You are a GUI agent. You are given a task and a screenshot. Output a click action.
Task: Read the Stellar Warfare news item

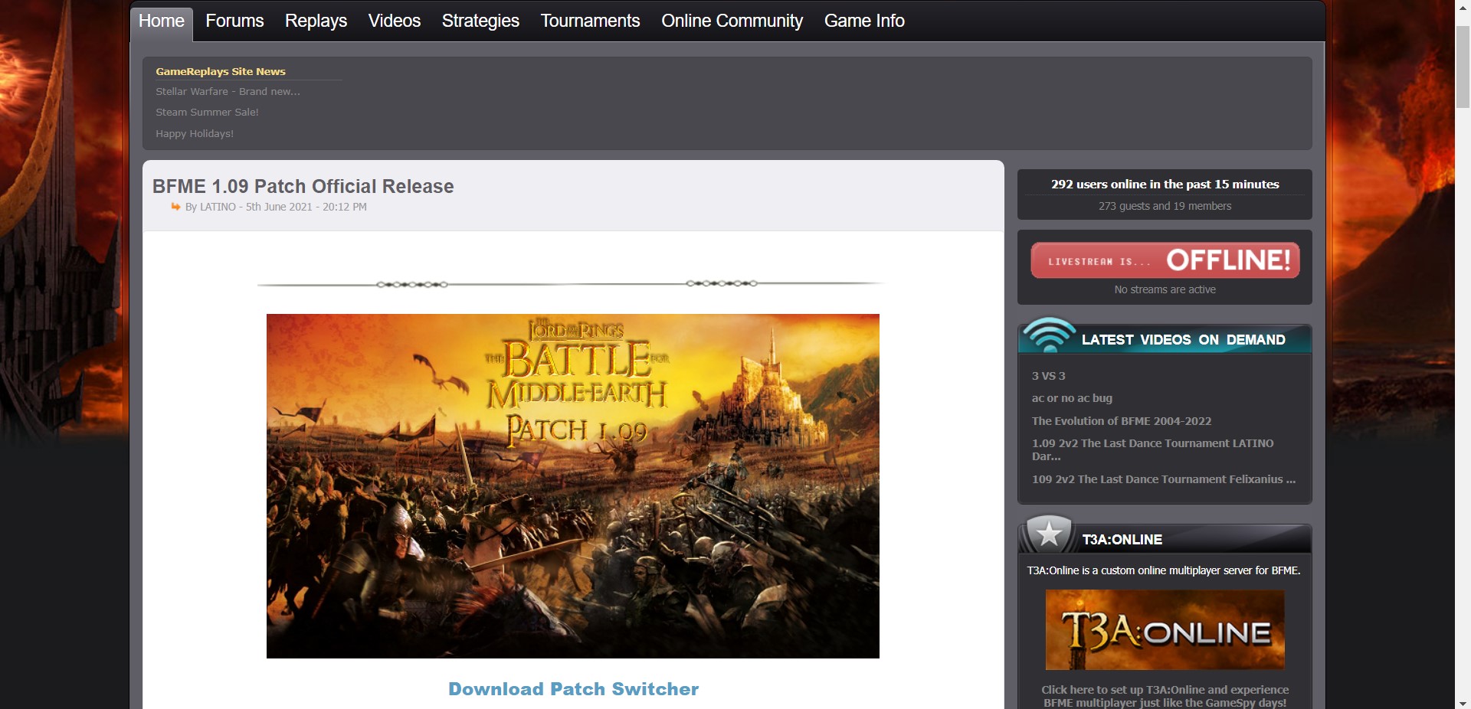[228, 91]
